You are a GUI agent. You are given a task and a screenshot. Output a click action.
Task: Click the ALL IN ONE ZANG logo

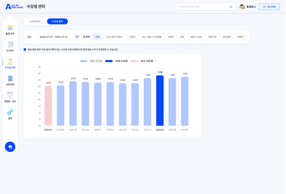pyautogui.click(x=14, y=7)
